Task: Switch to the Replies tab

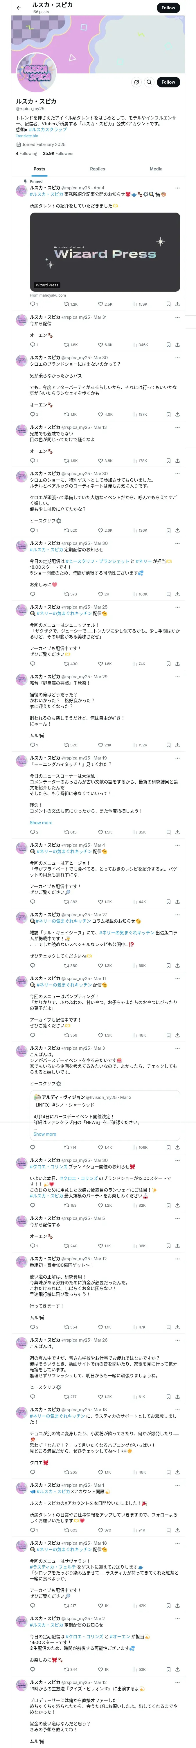Action: (x=97, y=169)
